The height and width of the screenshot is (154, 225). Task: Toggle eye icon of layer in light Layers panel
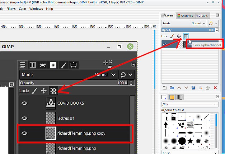click(x=165, y=44)
